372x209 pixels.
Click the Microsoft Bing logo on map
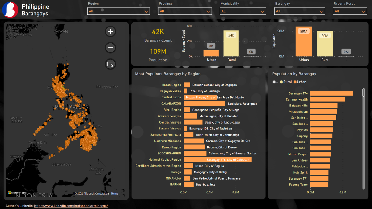click(x=17, y=193)
